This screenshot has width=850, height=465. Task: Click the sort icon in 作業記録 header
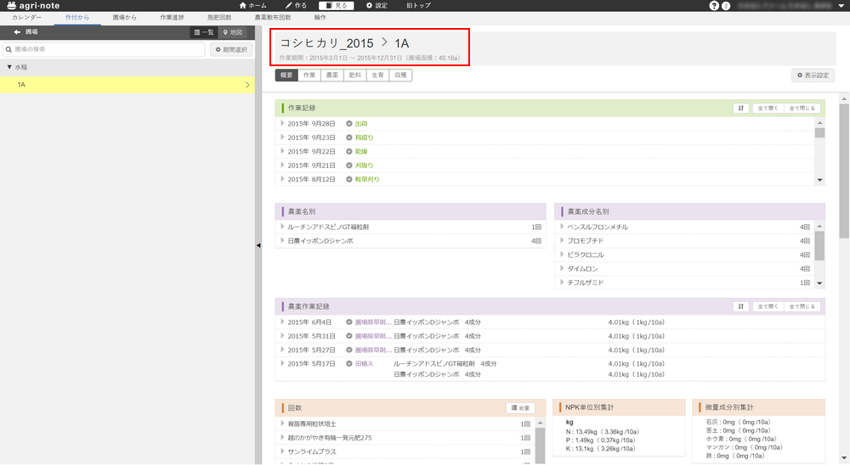click(x=741, y=109)
